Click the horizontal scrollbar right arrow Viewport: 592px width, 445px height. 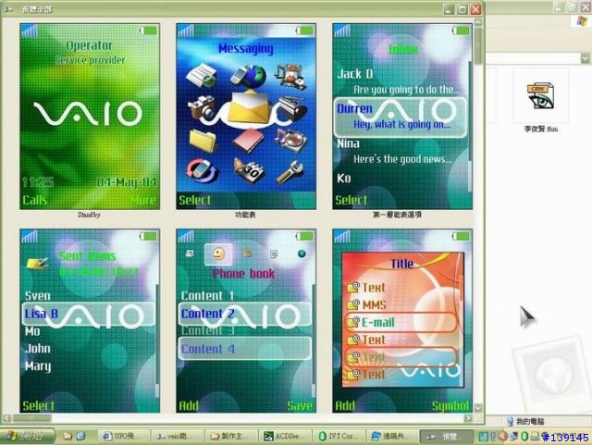click(x=467, y=418)
